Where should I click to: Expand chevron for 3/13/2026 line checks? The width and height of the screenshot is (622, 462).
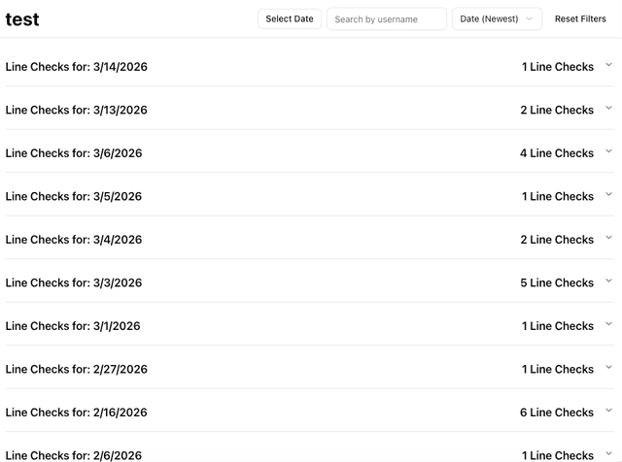click(608, 108)
